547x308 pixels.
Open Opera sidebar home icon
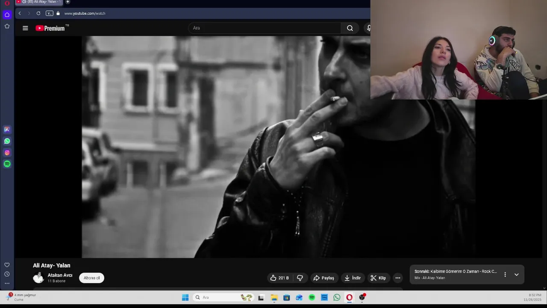pos(7,15)
